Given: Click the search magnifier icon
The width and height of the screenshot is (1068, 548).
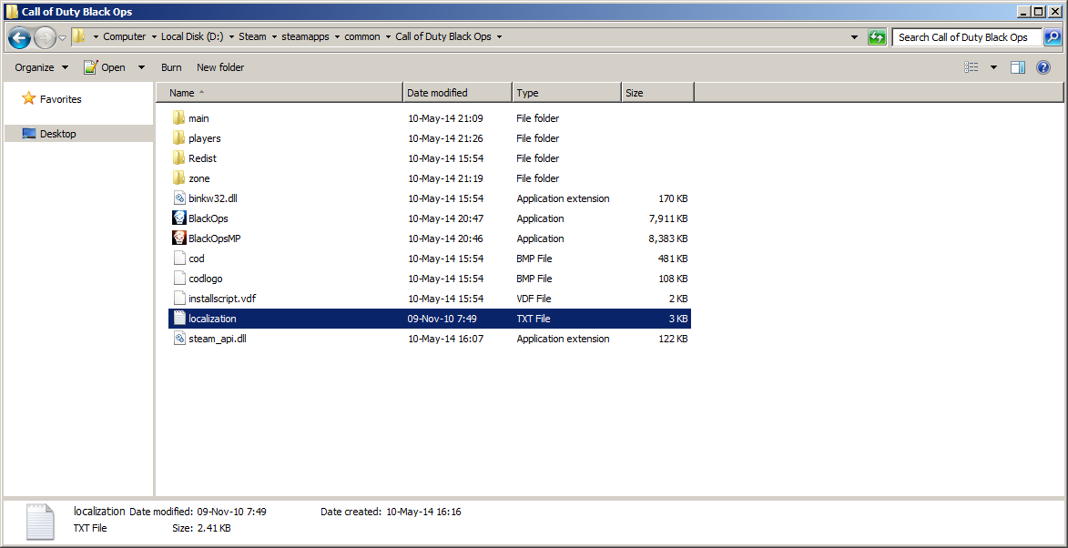Looking at the screenshot, I should pyautogui.click(x=1053, y=36).
